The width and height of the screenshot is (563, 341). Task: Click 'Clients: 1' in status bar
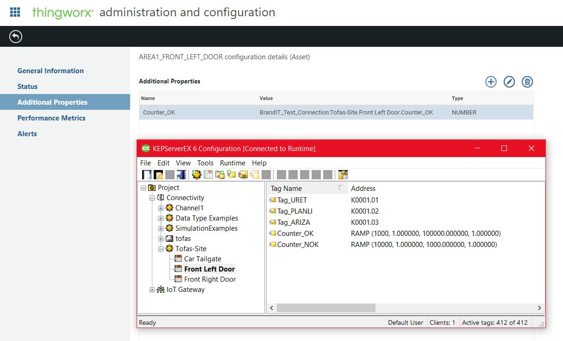[442, 322]
